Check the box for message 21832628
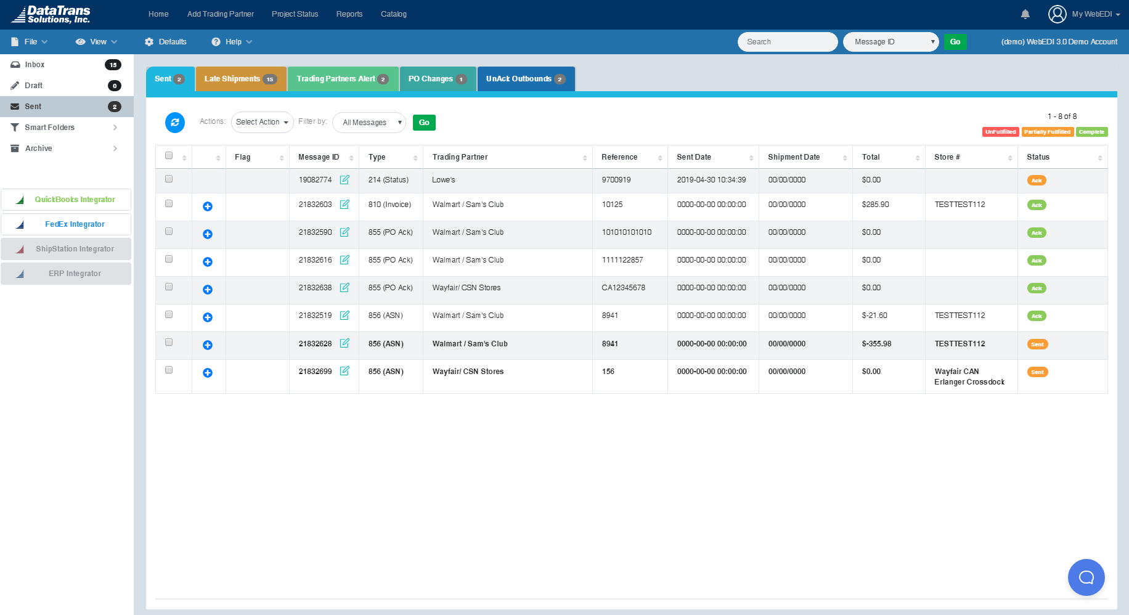The height and width of the screenshot is (615, 1129). pos(169,342)
